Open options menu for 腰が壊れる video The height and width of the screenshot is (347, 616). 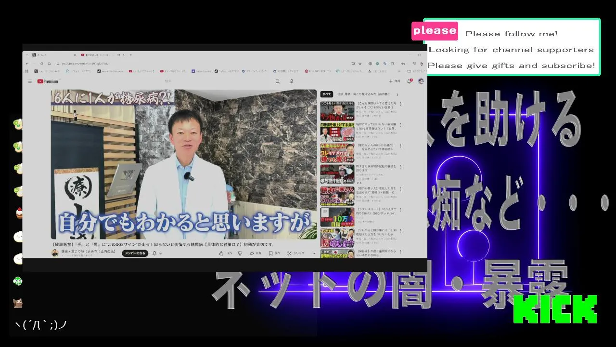pyautogui.click(x=400, y=231)
